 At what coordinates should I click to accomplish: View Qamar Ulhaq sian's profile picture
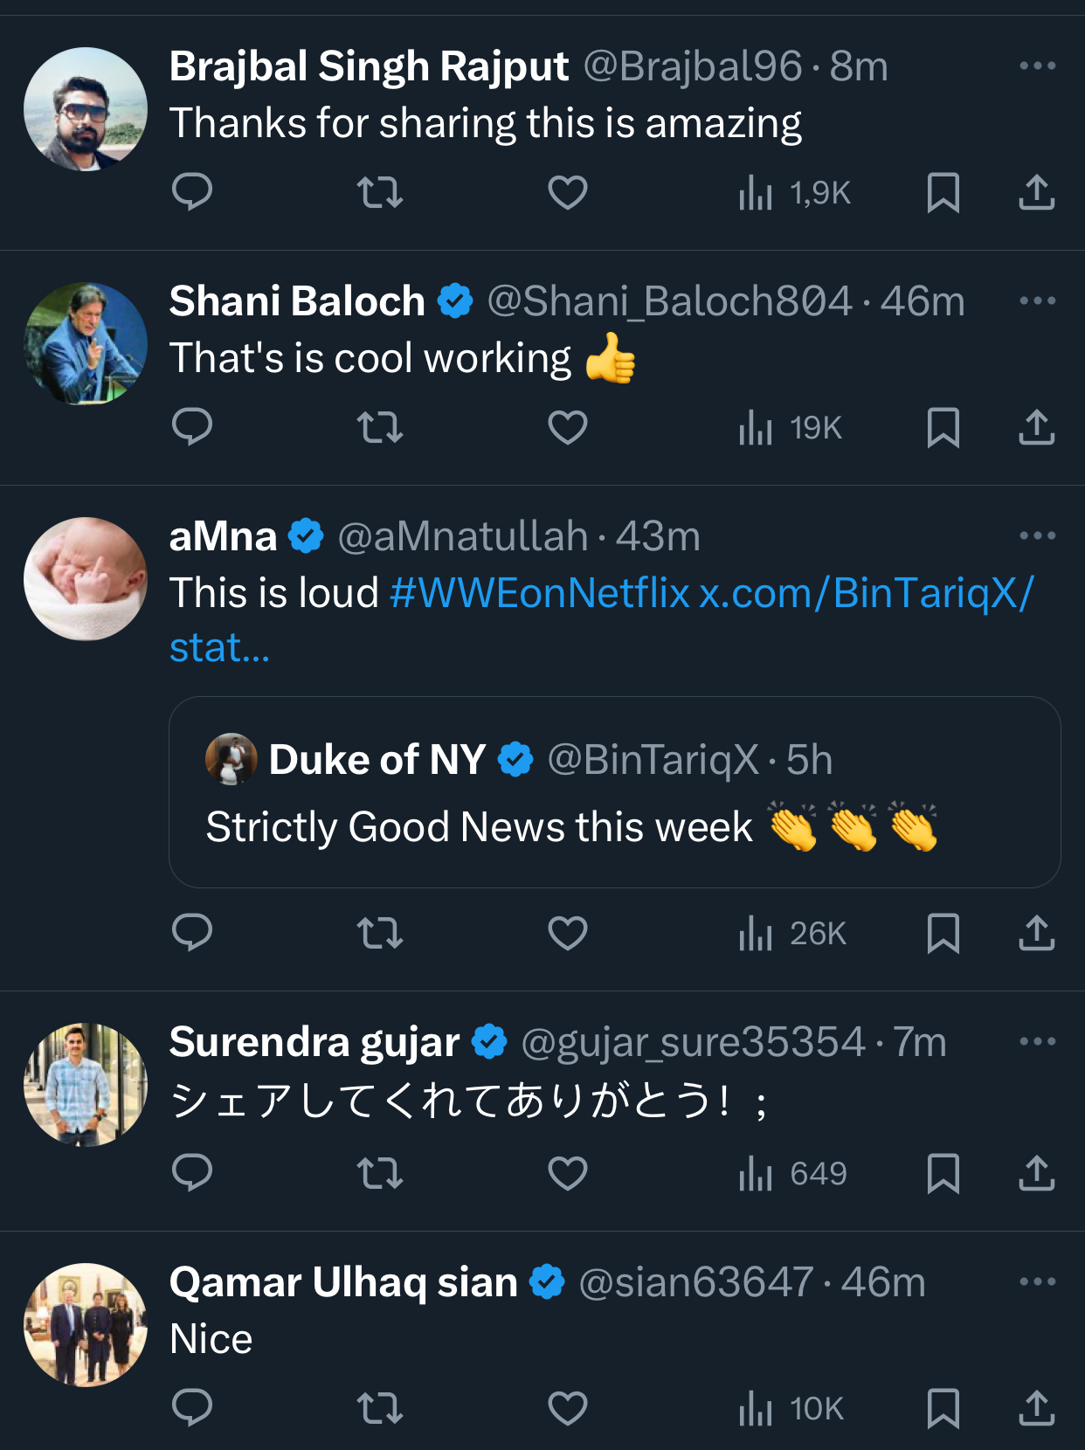pyautogui.click(x=86, y=1324)
